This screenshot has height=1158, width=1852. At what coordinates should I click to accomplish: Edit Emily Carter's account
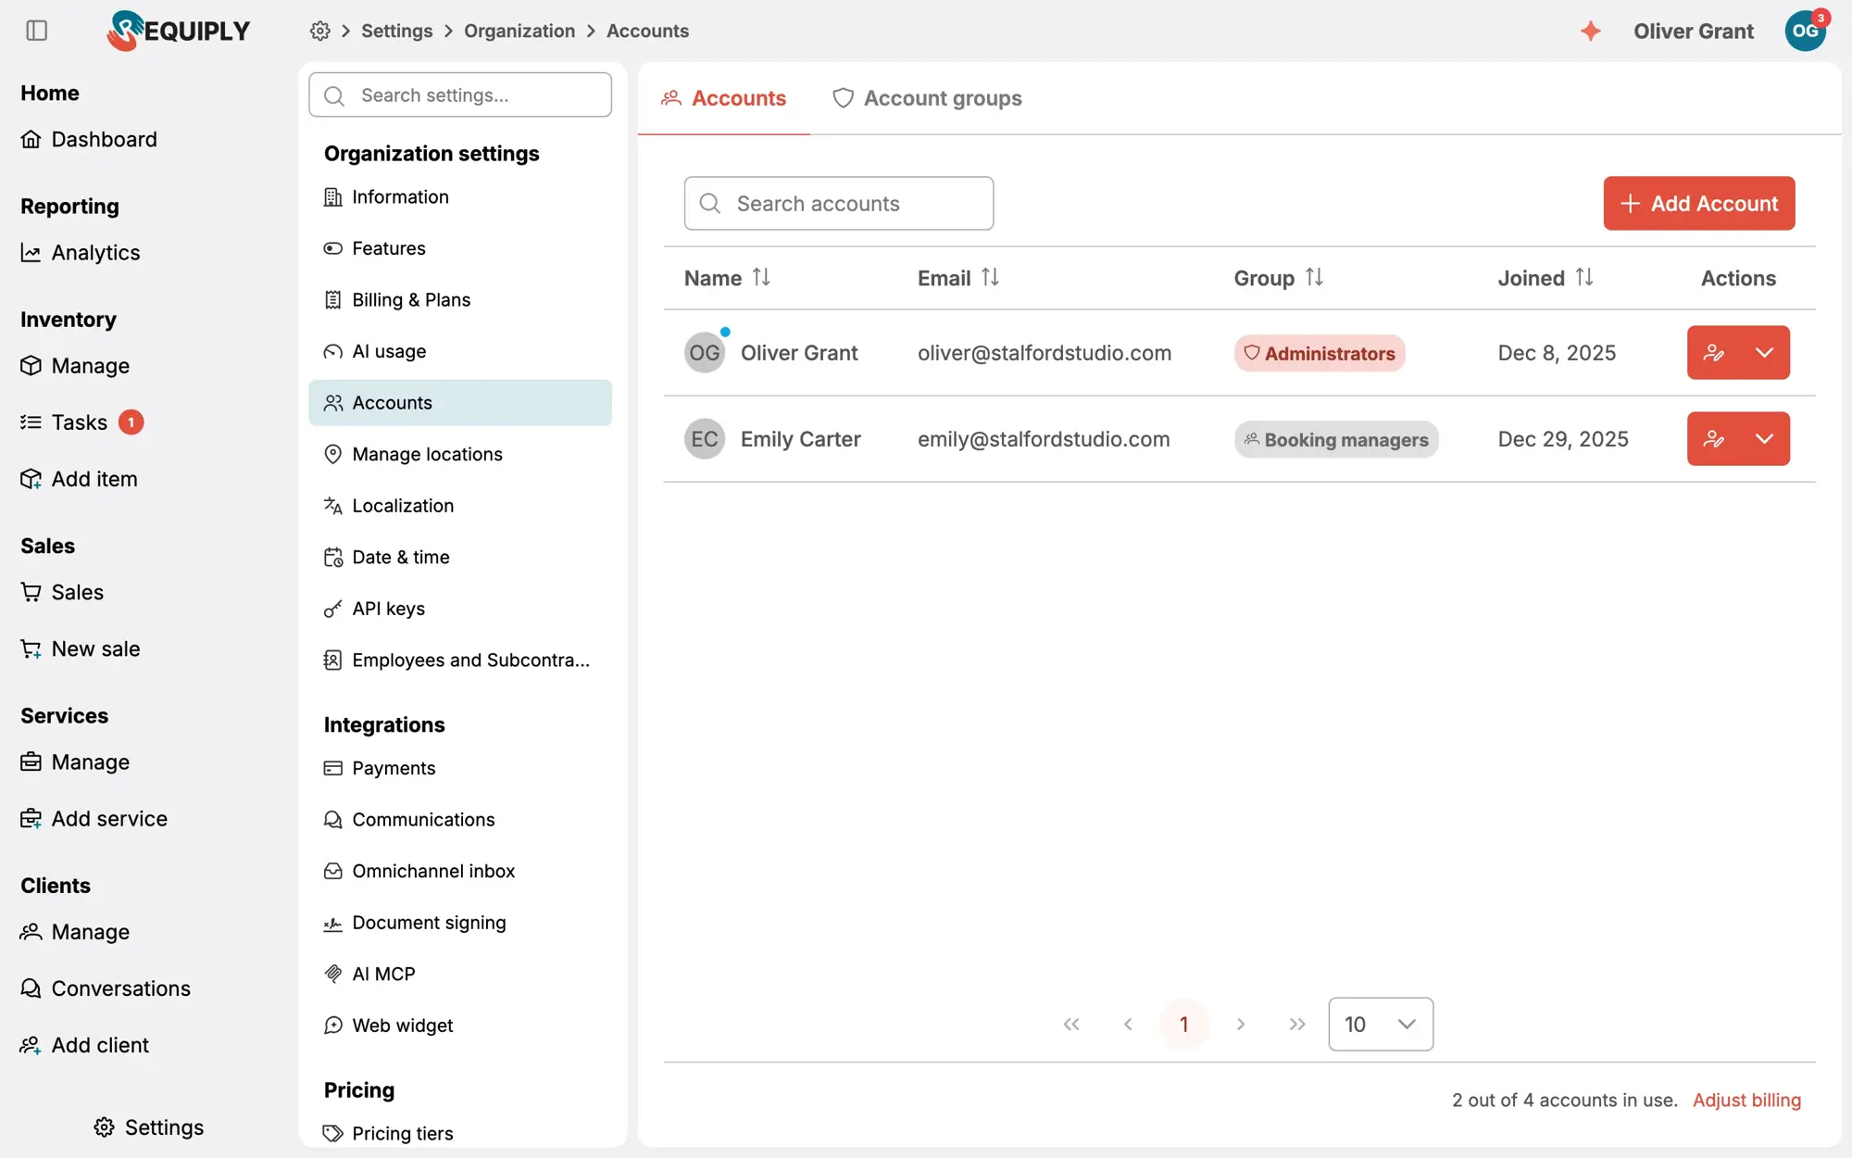(x=1713, y=438)
